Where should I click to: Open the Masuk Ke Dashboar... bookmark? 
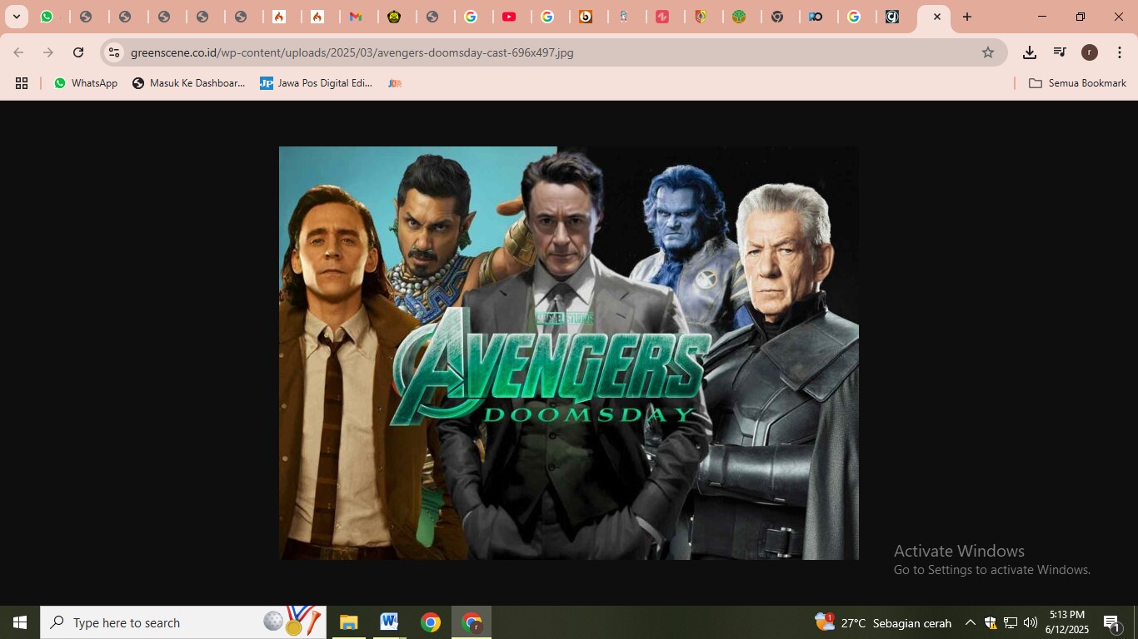189,83
